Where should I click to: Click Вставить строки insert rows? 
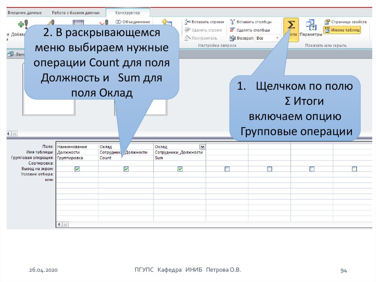204,22
